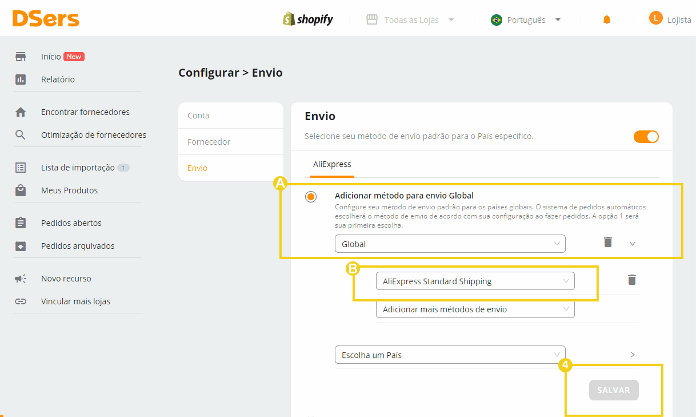Open the Conta settings section

(231, 116)
